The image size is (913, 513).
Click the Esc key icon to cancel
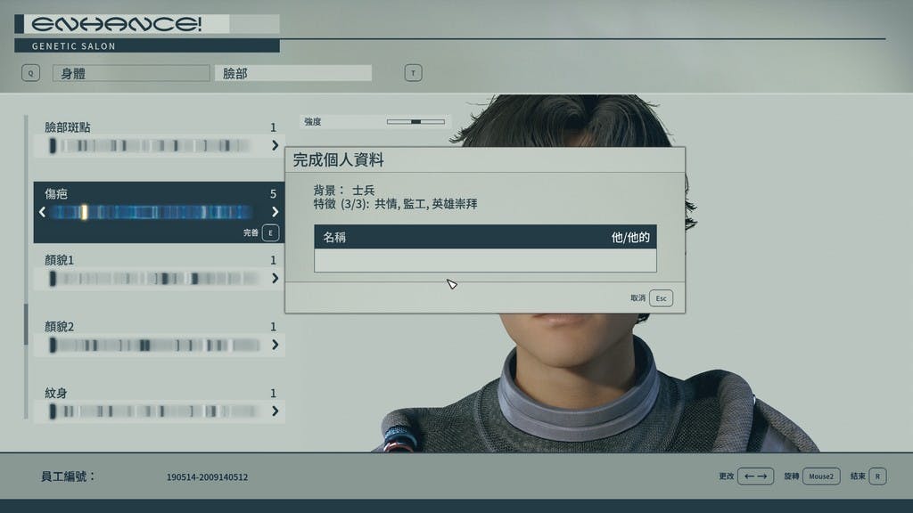(x=661, y=298)
